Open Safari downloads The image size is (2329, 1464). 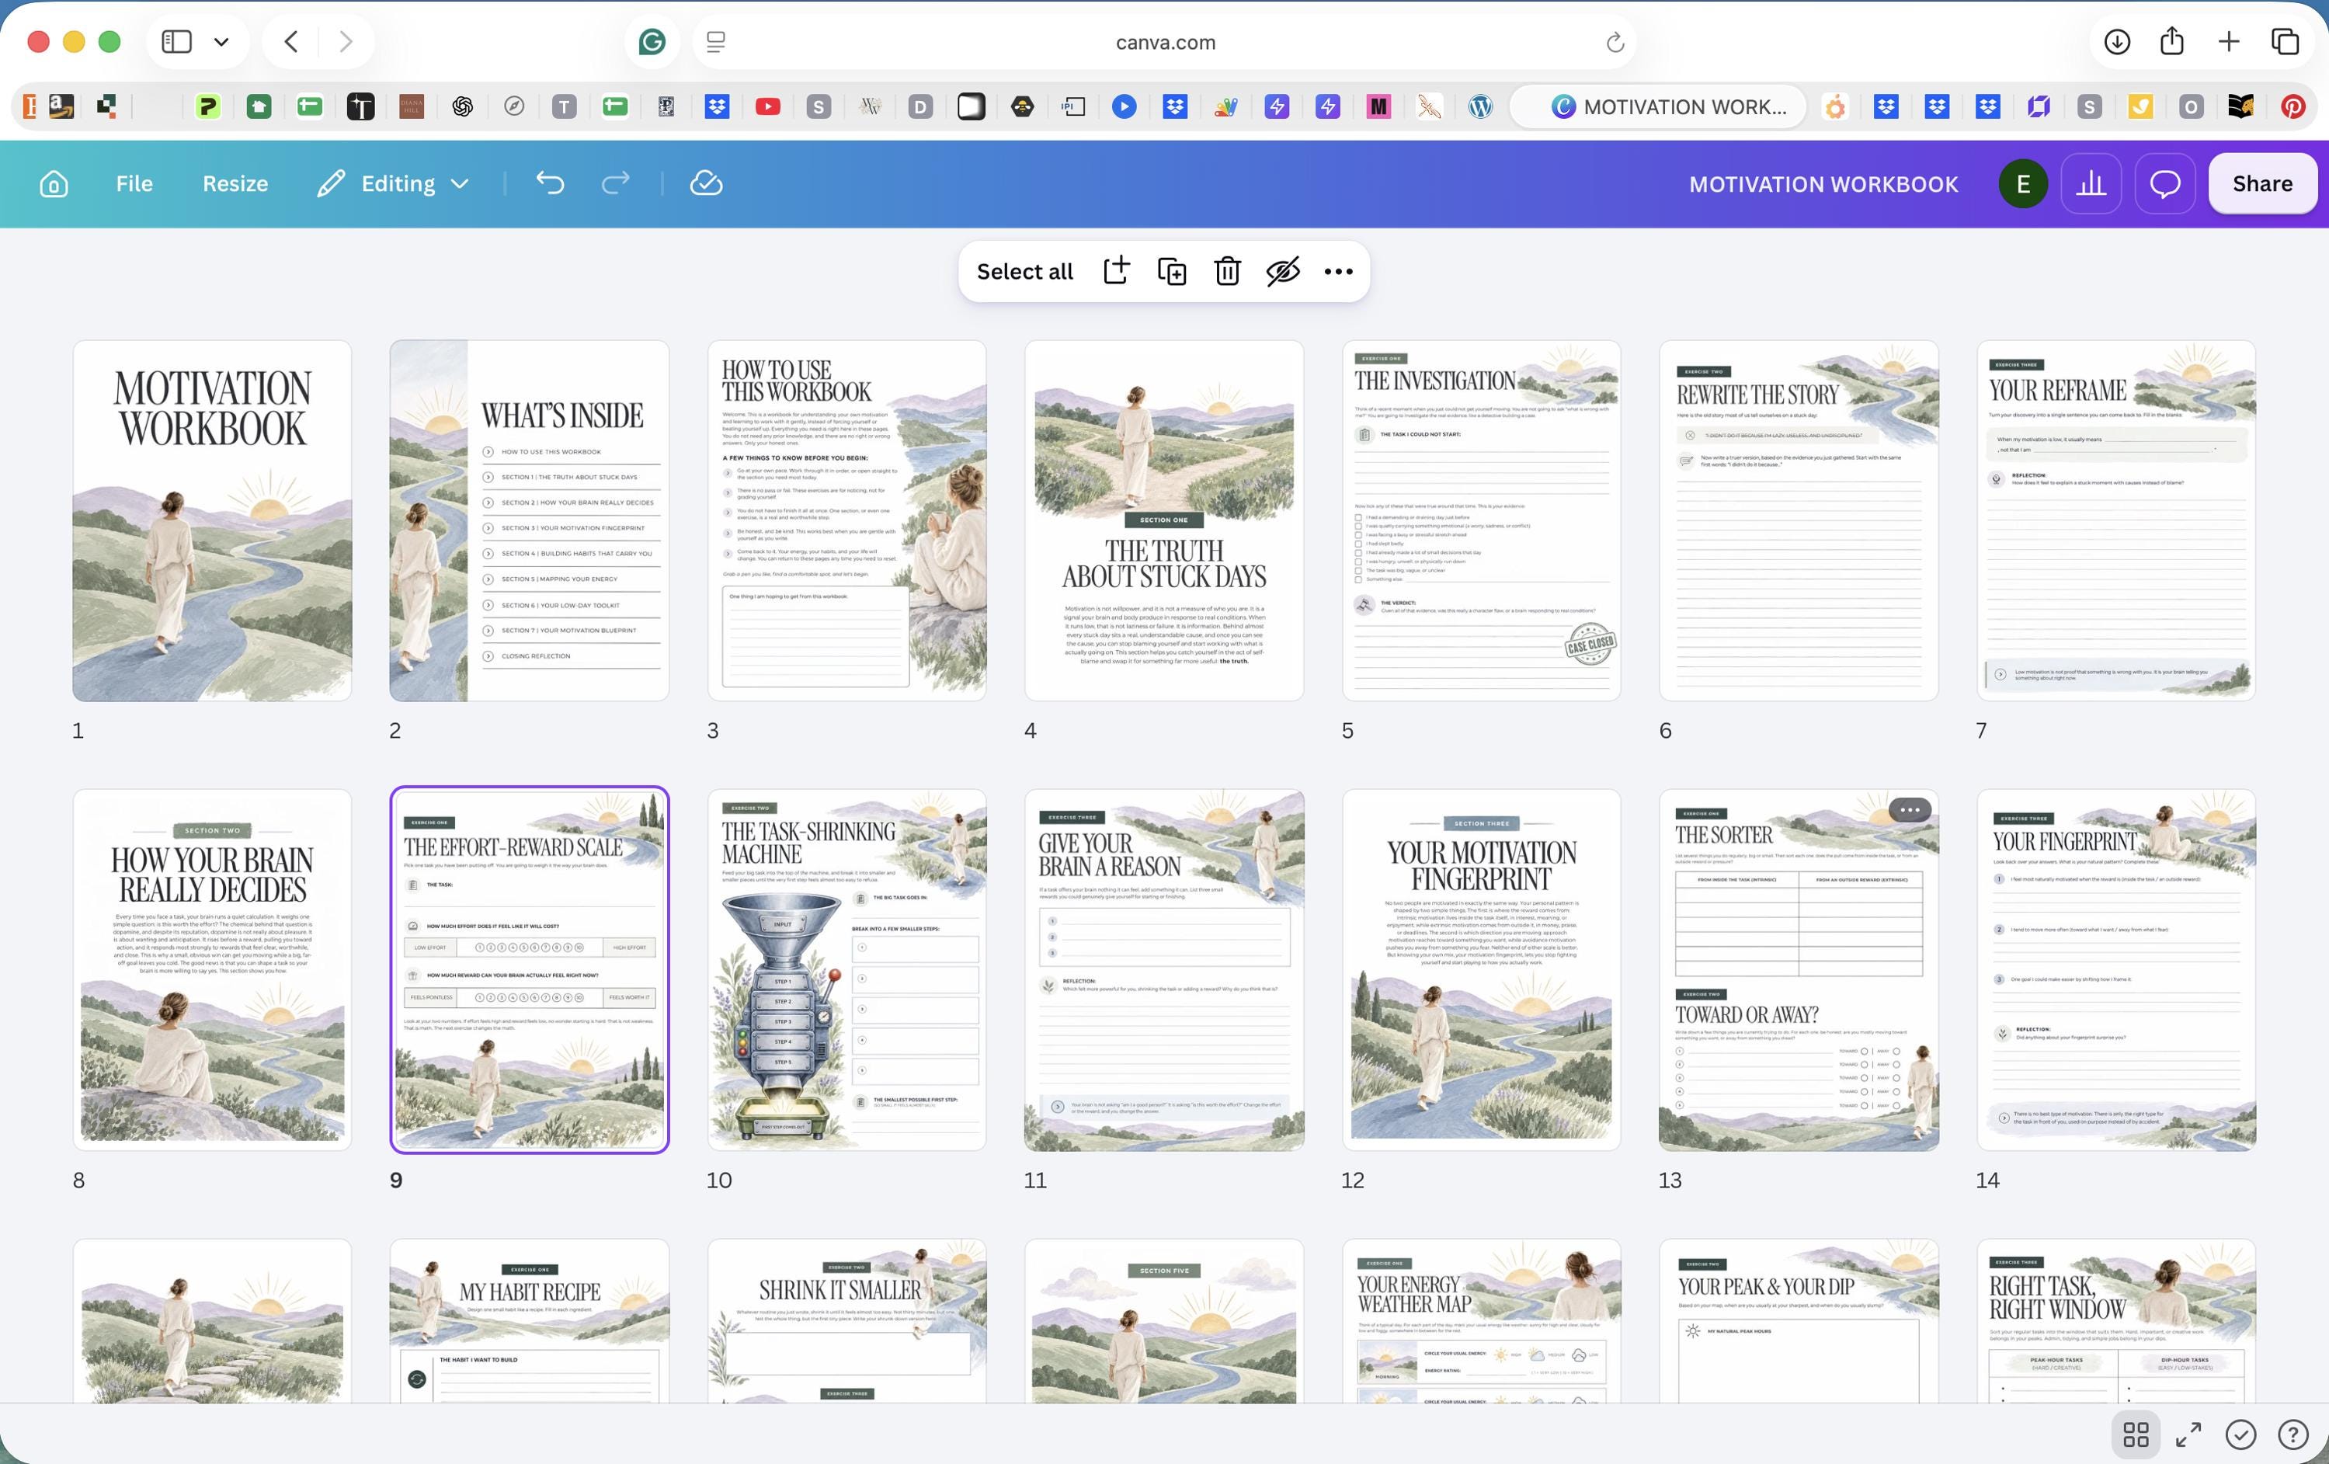(2116, 42)
